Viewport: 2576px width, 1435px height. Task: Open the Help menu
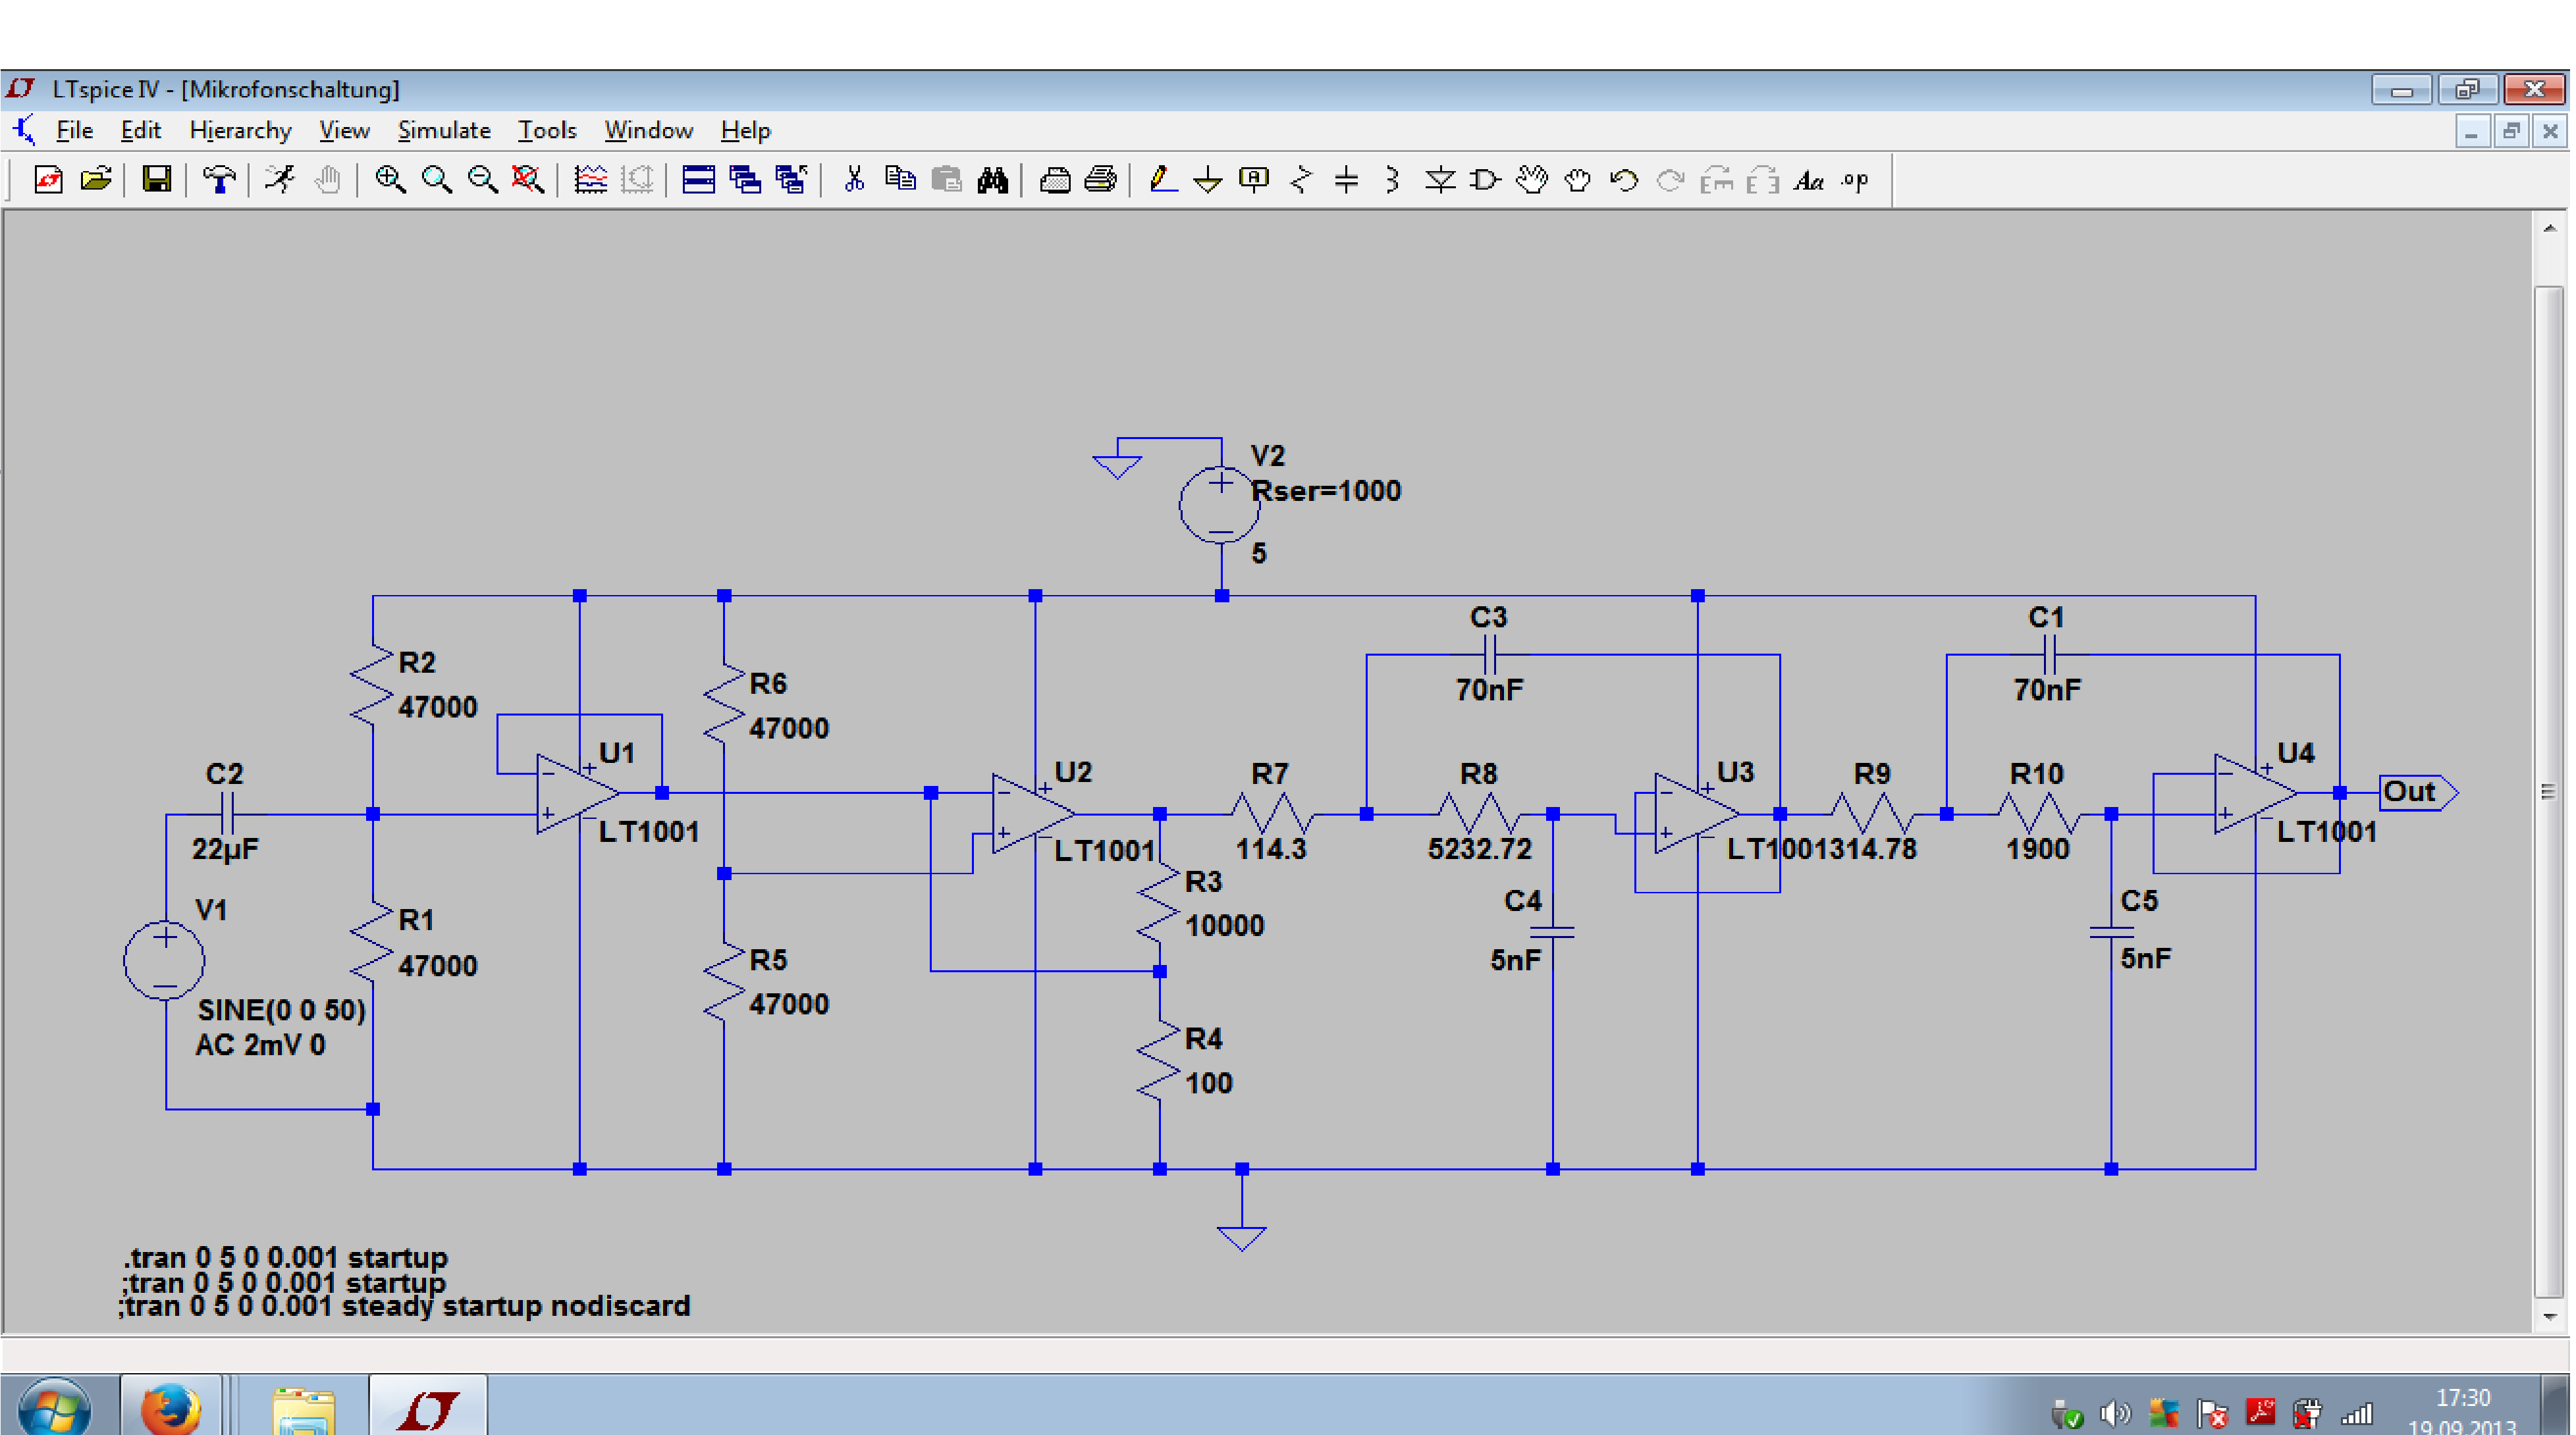pos(745,130)
